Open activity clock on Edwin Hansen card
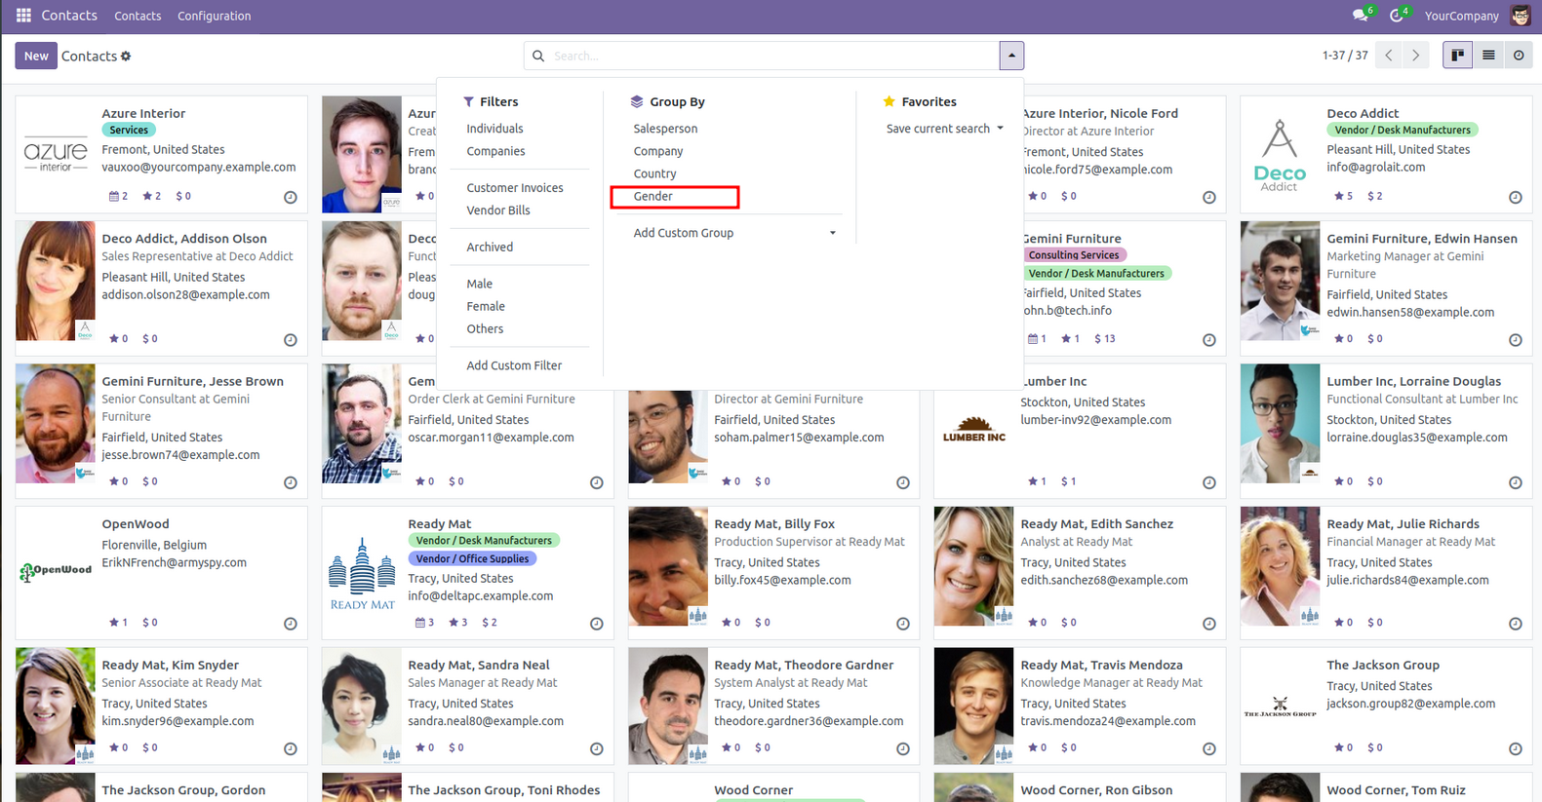The height and width of the screenshot is (802, 1542). tap(1516, 340)
